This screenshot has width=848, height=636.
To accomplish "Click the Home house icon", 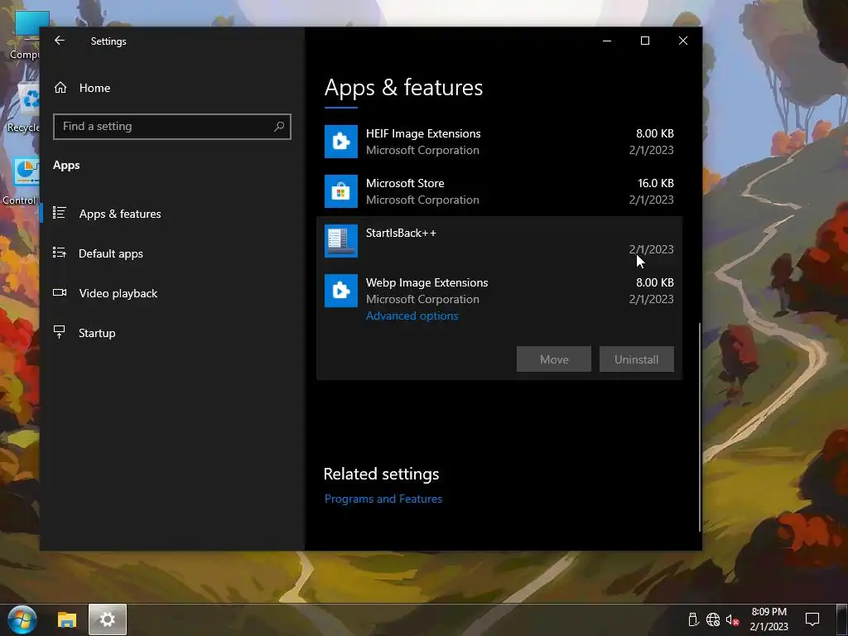I will click(x=60, y=88).
